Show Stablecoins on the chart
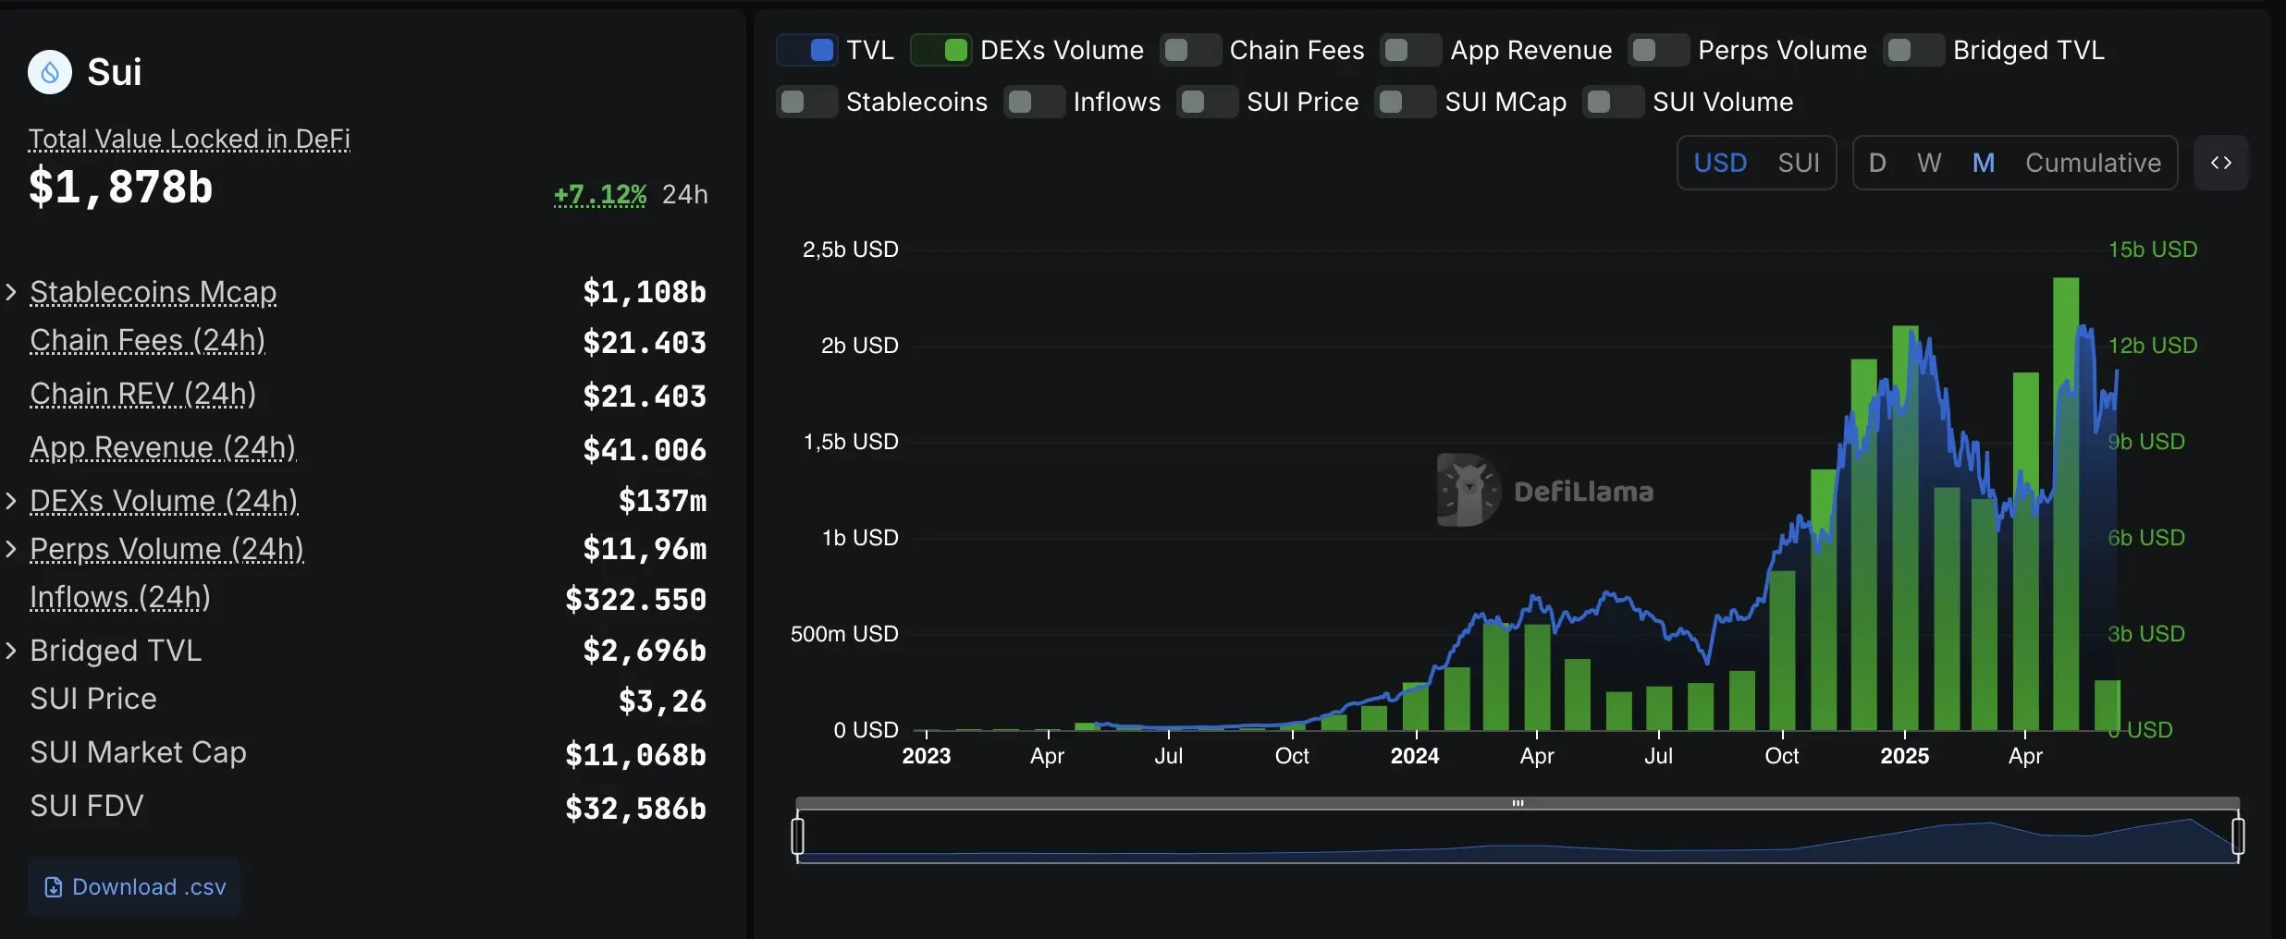This screenshot has height=939, width=2286. (x=806, y=102)
